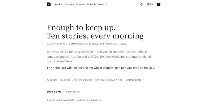Select Stories in the navigation bar
212x111 pixels.
coord(80,4)
